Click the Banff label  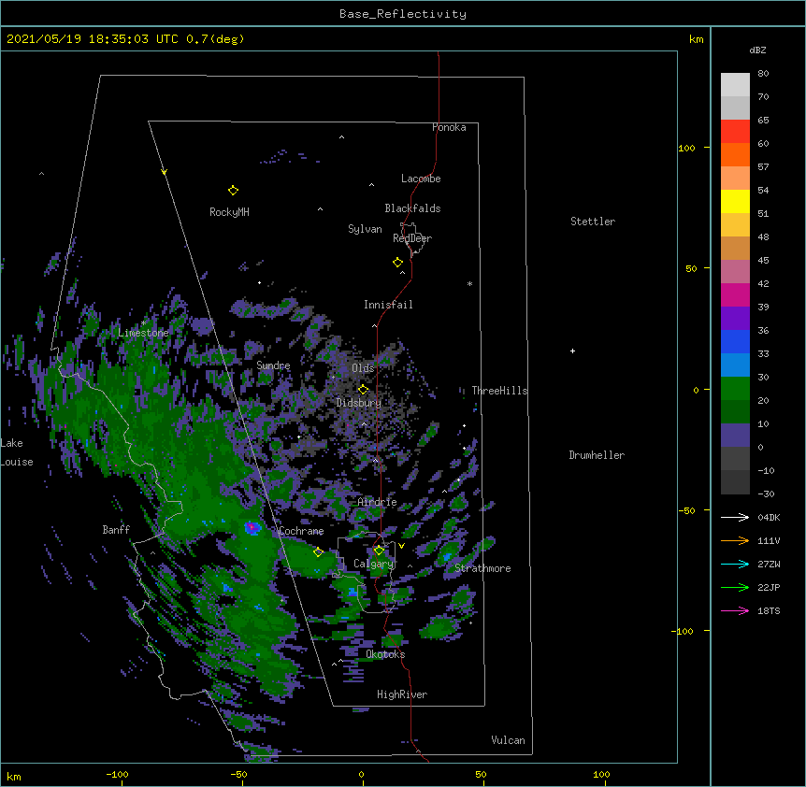[116, 530]
